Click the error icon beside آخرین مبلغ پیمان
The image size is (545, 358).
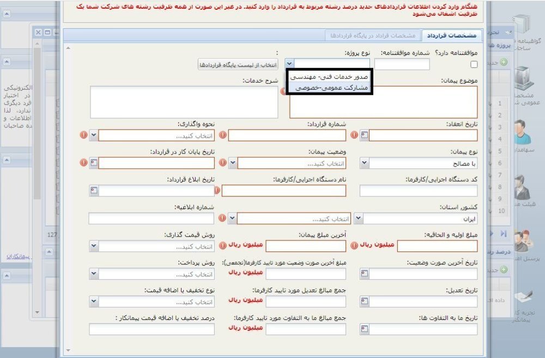pyautogui.click(x=223, y=245)
